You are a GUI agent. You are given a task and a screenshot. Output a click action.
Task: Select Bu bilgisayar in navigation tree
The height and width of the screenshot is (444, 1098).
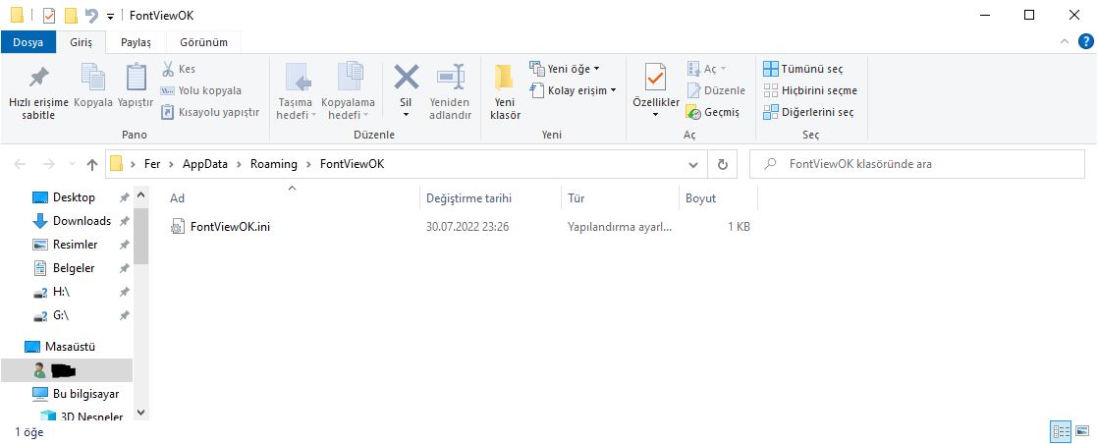pyautogui.click(x=85, y=394)
